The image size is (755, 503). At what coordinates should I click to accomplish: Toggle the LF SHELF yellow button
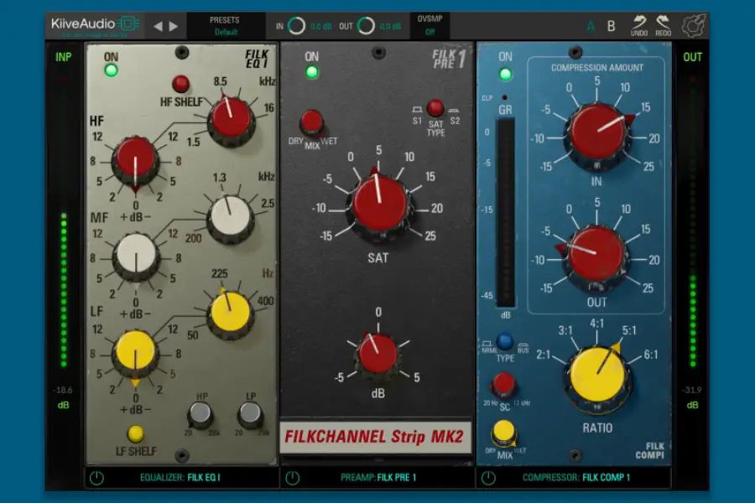[136, 434]
